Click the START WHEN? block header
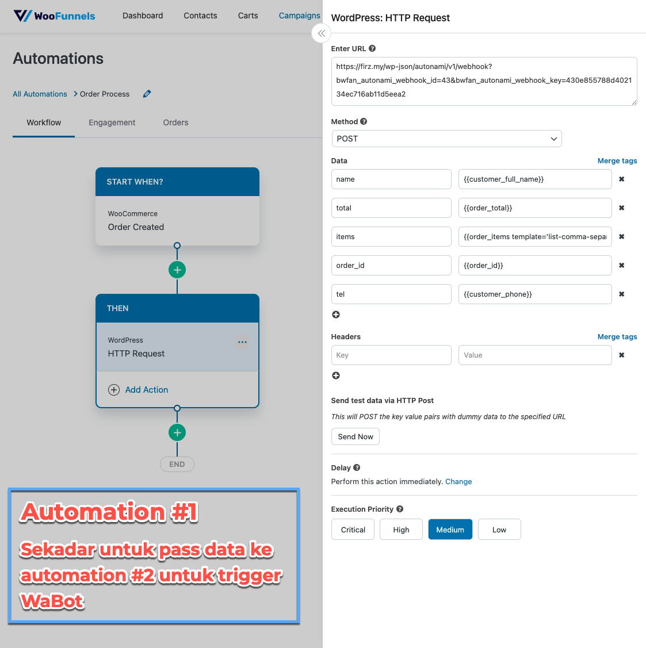The image size is (646, 648). (x=177, y=182)
